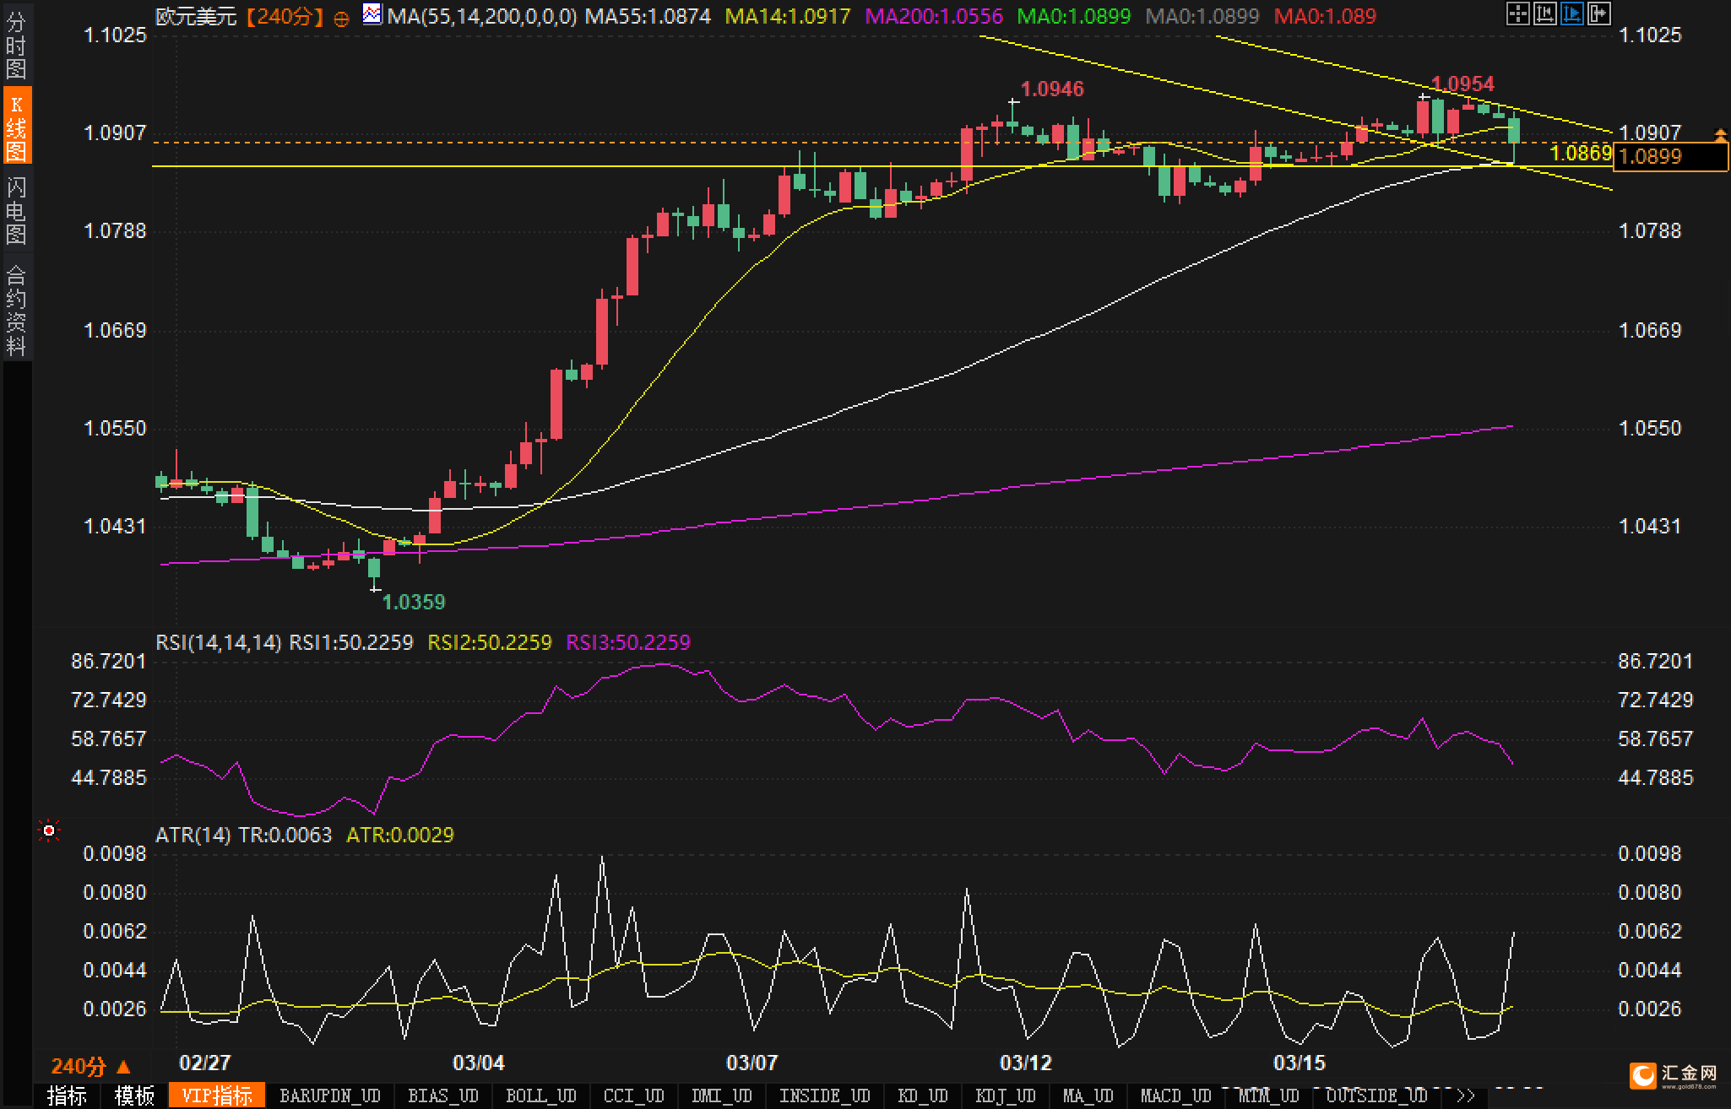Click the RSI3:50.2259 value label
The height and width of the screenshot is (1109, 1731).
pyautogui.click(x=628, y=642)
